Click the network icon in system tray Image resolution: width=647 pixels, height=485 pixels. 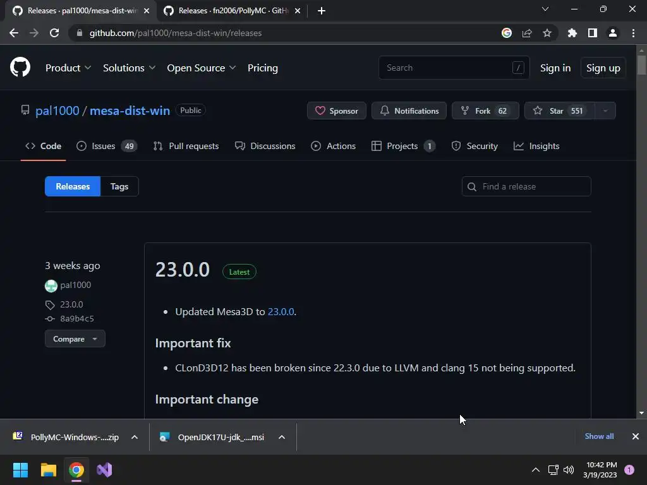[553, 470]
